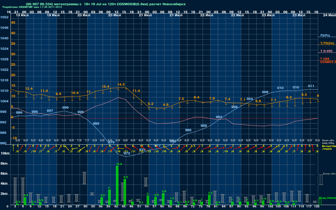Click the 6.6 temperature value
The width and height of the screenshot is (336, 210).
[258, 101]
